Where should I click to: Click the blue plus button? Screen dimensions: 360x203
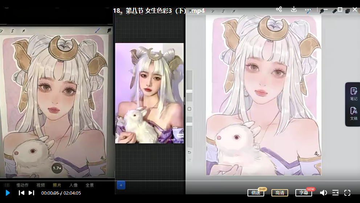click(121, 185)
